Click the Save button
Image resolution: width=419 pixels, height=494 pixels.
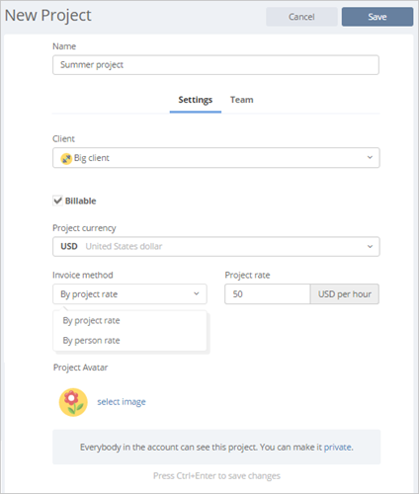377,17
